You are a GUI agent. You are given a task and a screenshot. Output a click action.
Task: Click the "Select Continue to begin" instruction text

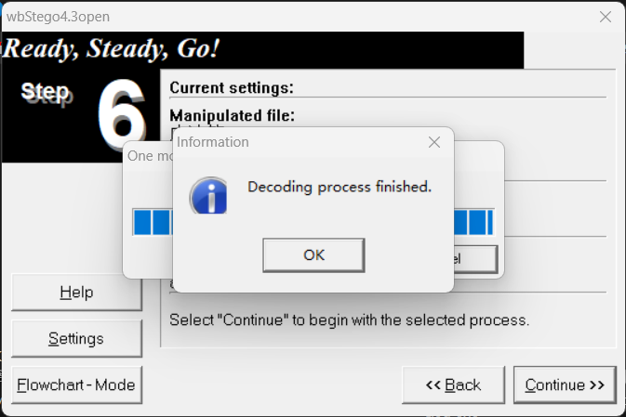pyautogui.click(x=349, y=320)
